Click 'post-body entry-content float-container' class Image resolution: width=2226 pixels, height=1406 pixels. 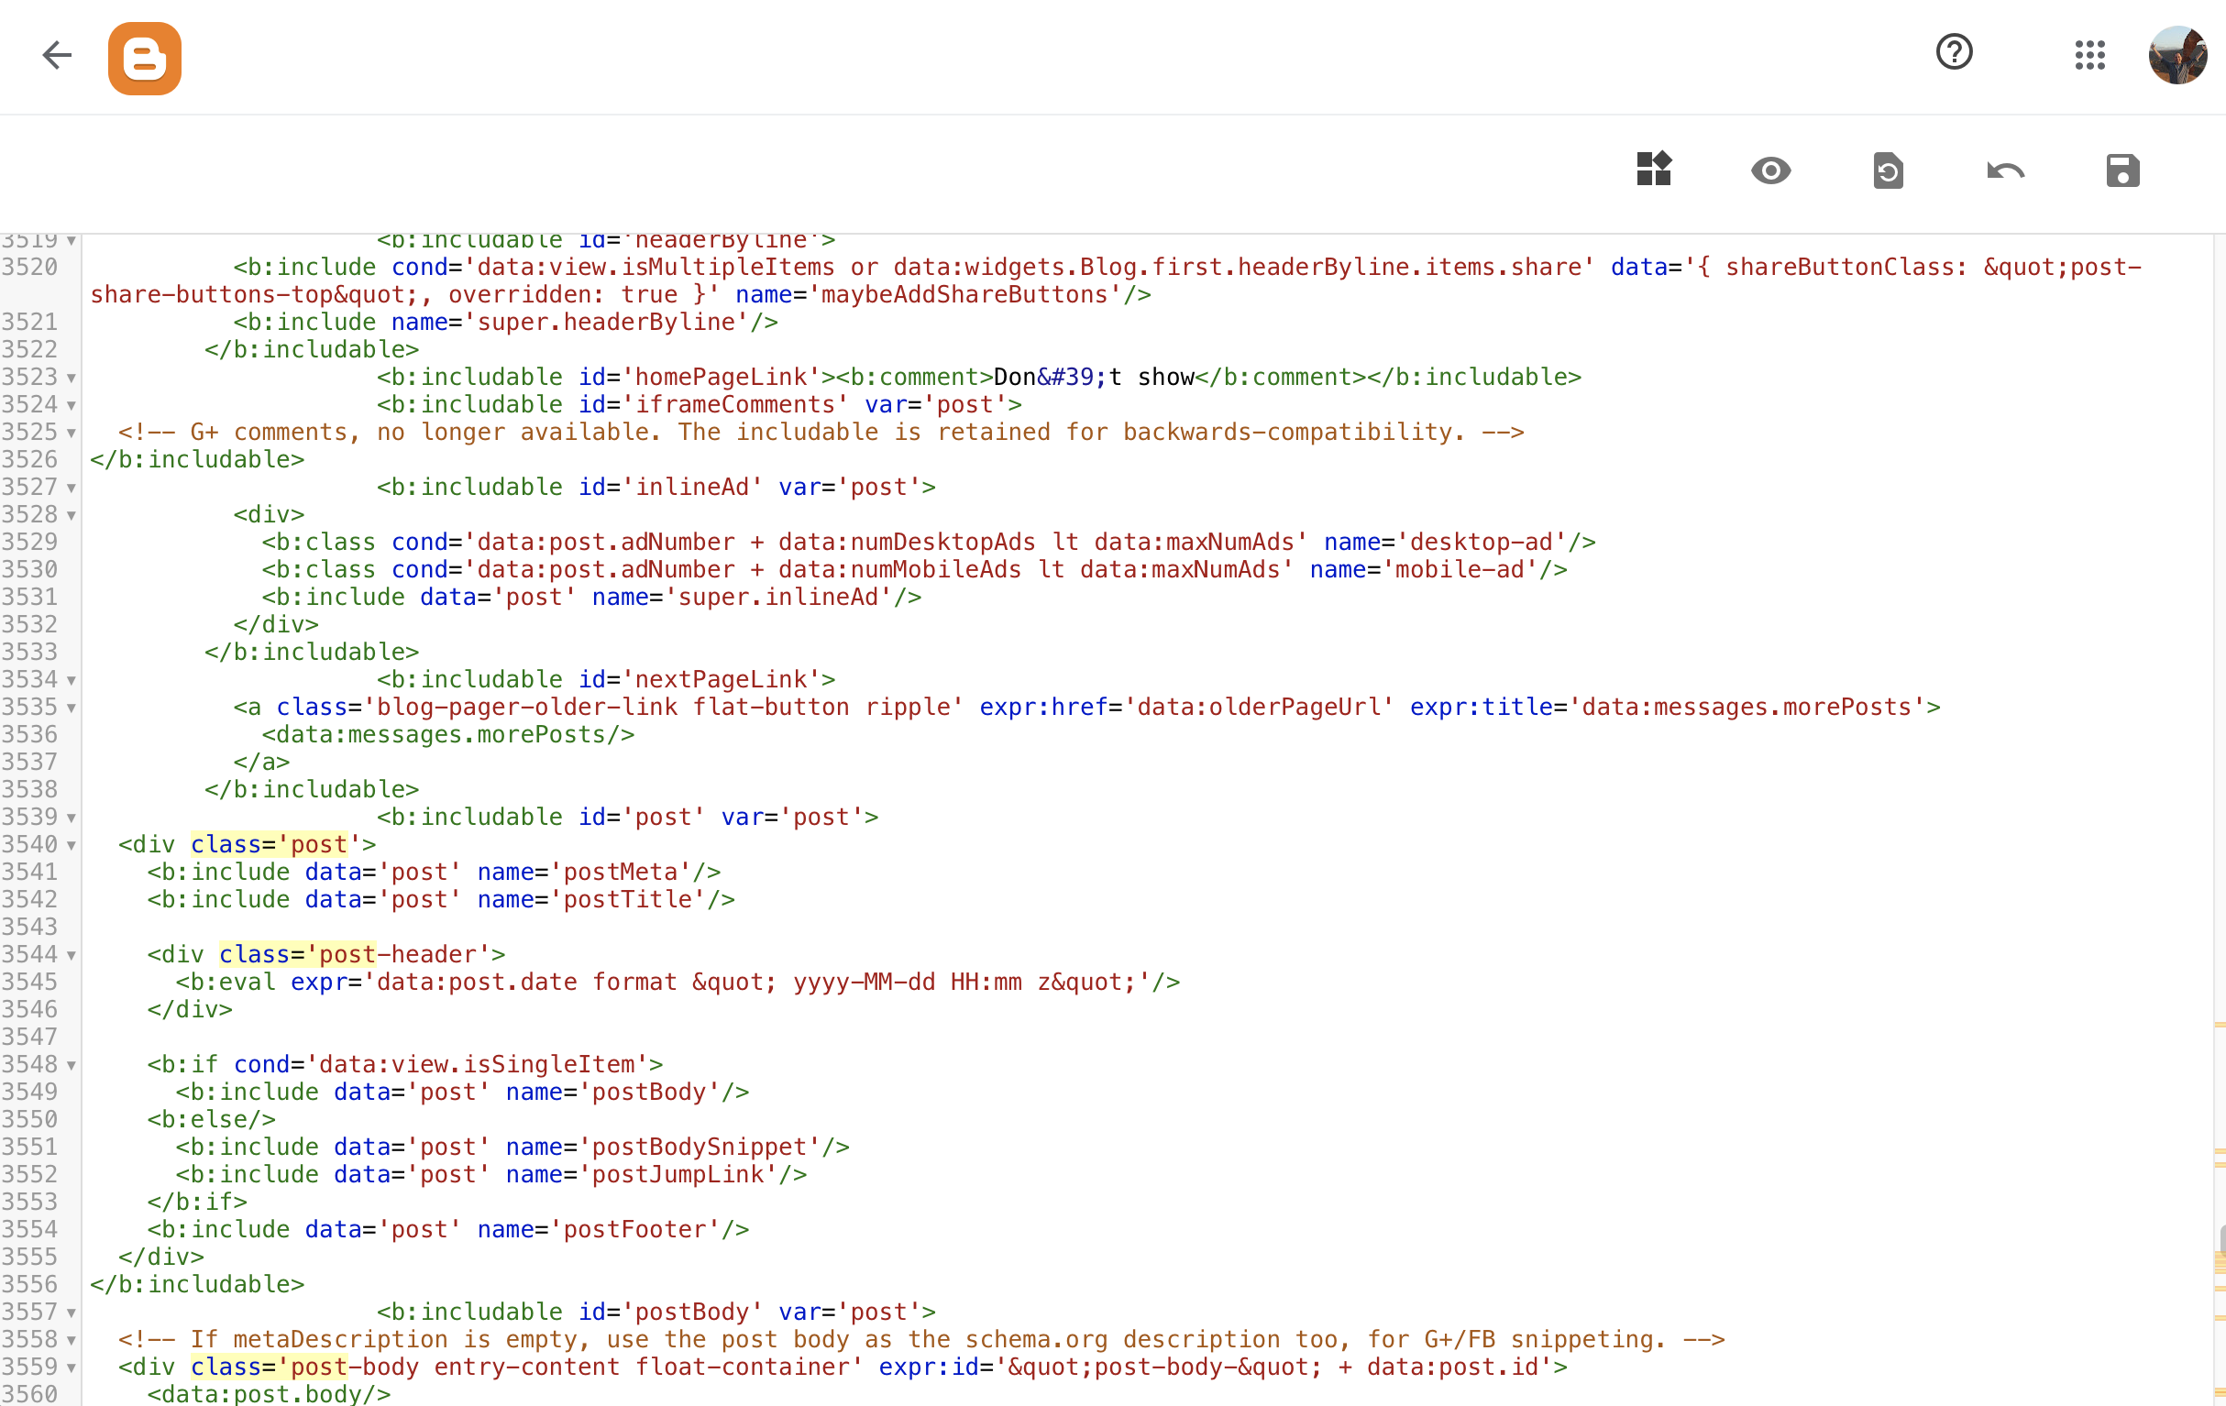(570, 1368)
